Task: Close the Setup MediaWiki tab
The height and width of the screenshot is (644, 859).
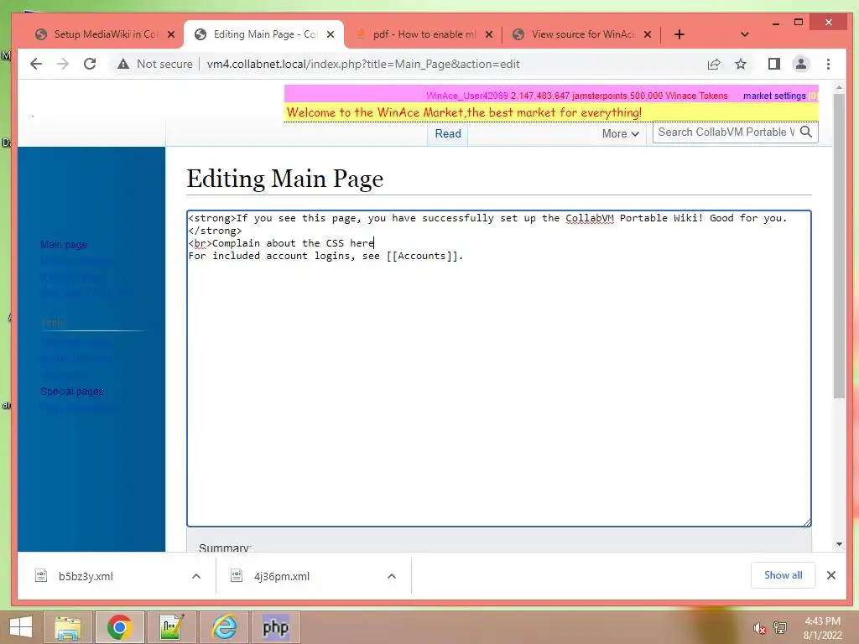Action: pyautogui.click(x=171, y=34)
